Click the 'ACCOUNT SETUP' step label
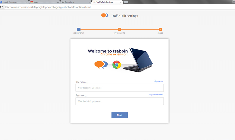The width and height of the screenshot is (235, 140). pos(79,33)
